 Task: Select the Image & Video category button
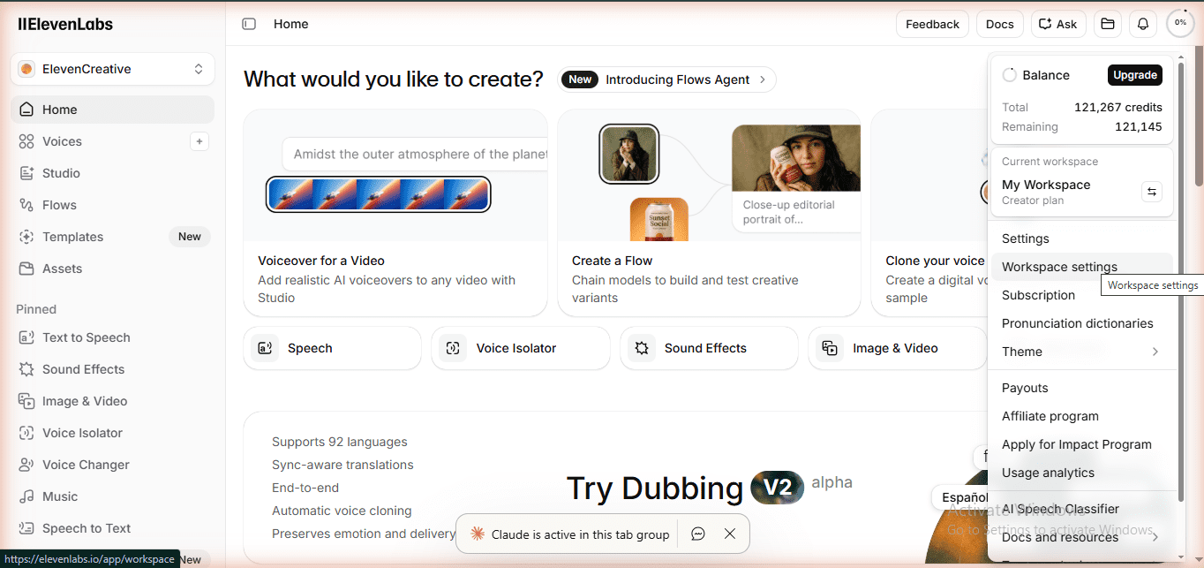point(897,348)
